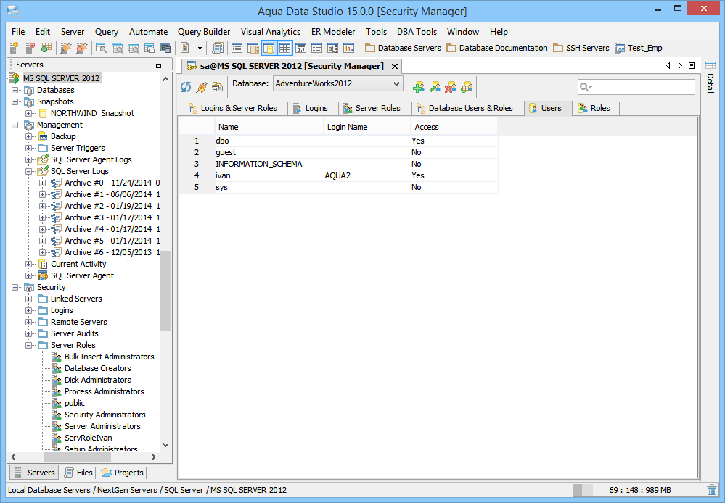Select the NORTHWIND_Snapshot tree item
The height and width of the screenshot is (503, 725).
(92, 113)
